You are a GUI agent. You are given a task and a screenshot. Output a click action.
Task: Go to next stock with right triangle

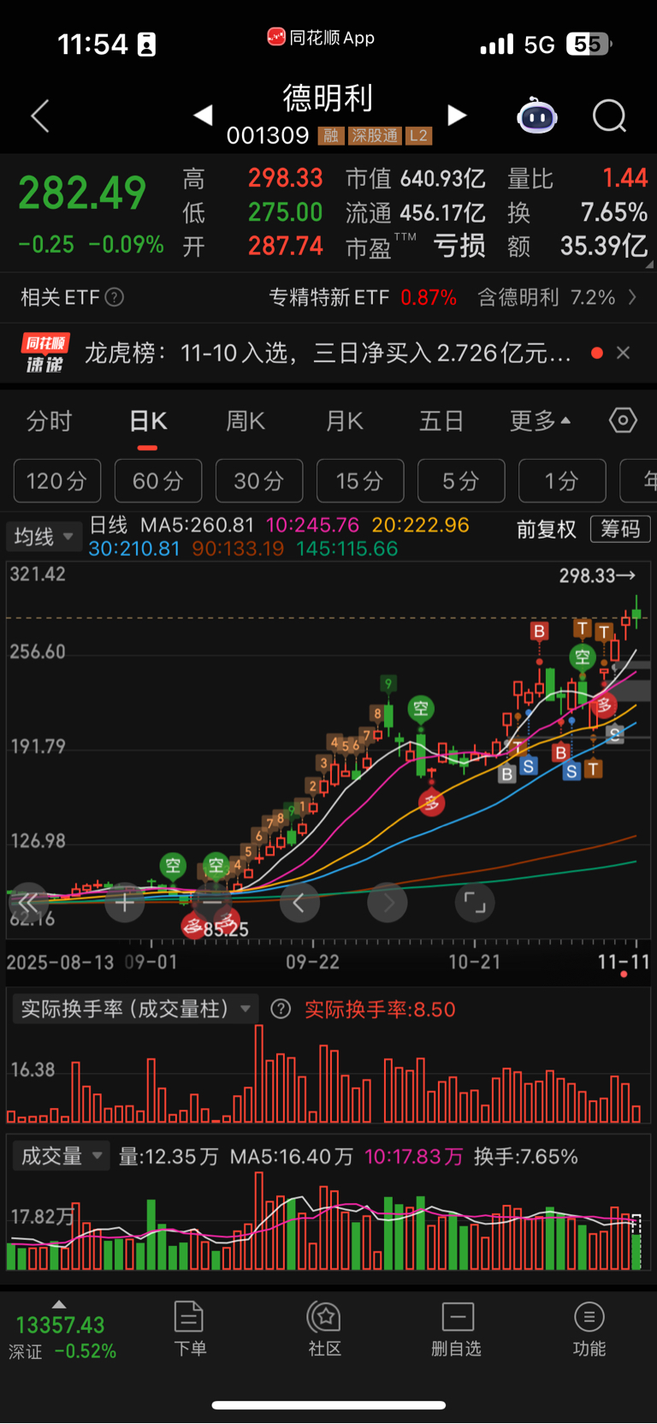click(x=458, y=115)
